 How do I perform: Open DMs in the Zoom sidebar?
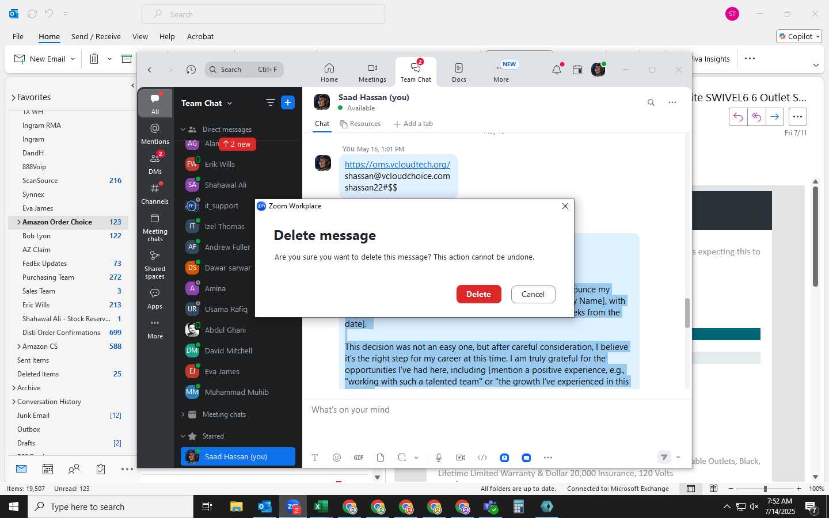(x=155, y=163)
